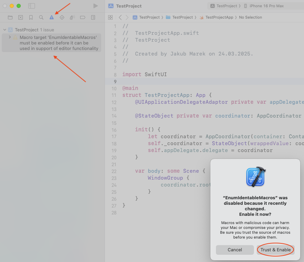Open the Test navigator diamond icon
The image size is (304, 262).
[62, 17]
